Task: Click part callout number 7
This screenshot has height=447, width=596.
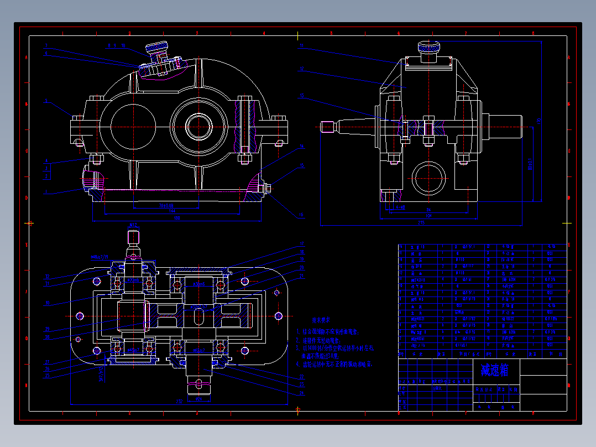Action: (x=46, y=46)
